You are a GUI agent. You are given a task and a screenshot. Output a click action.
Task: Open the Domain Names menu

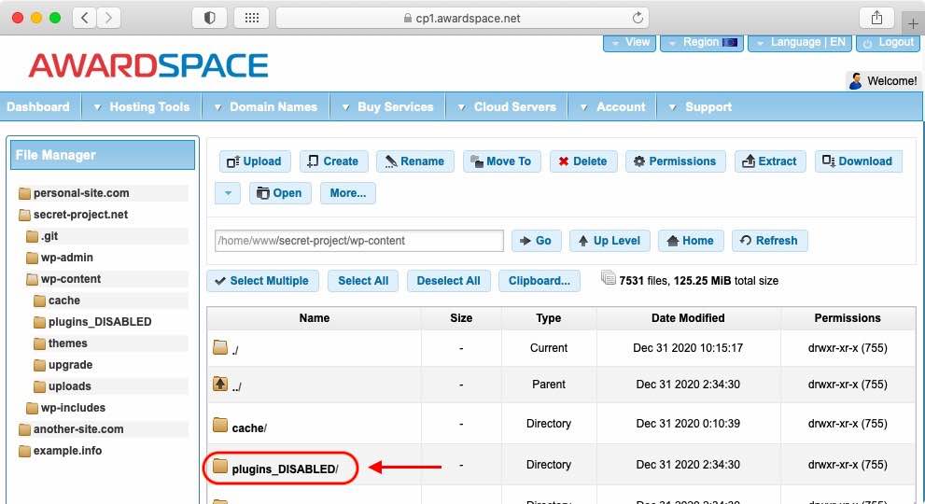265,106
